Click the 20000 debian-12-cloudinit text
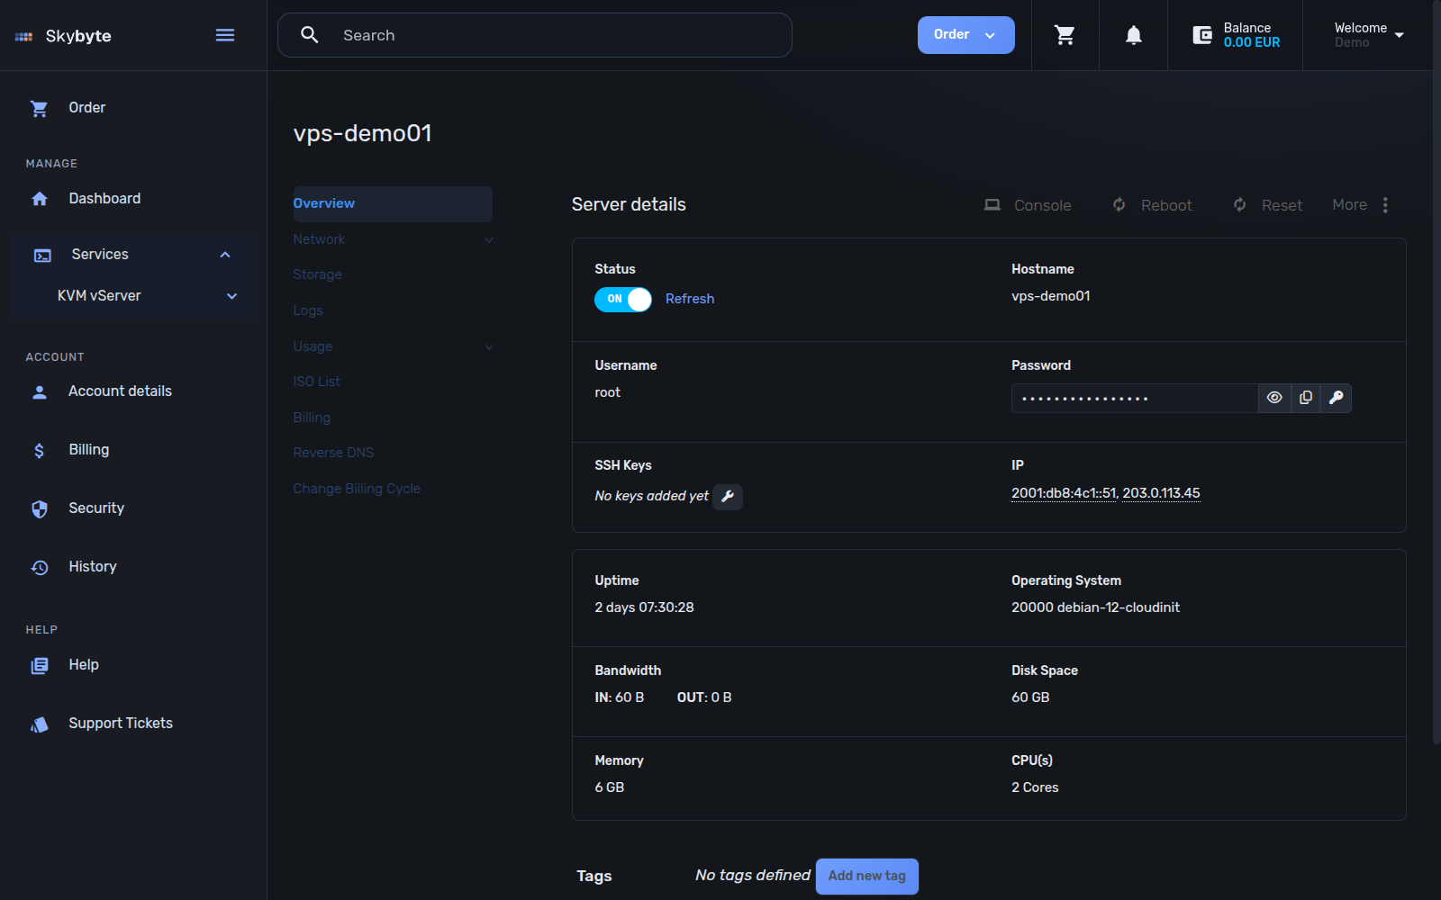The height and width of the screenshot is (900, 1441). (x=1095, y=607)
